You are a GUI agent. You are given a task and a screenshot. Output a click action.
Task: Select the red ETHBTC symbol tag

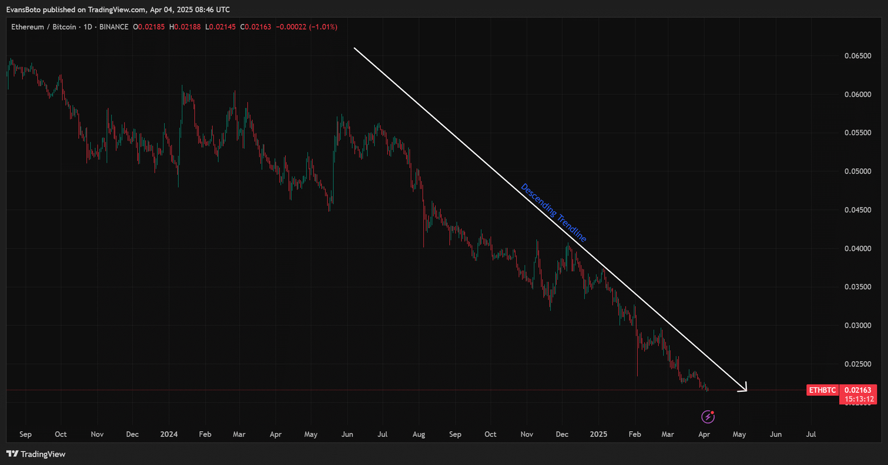coord(822,390)
